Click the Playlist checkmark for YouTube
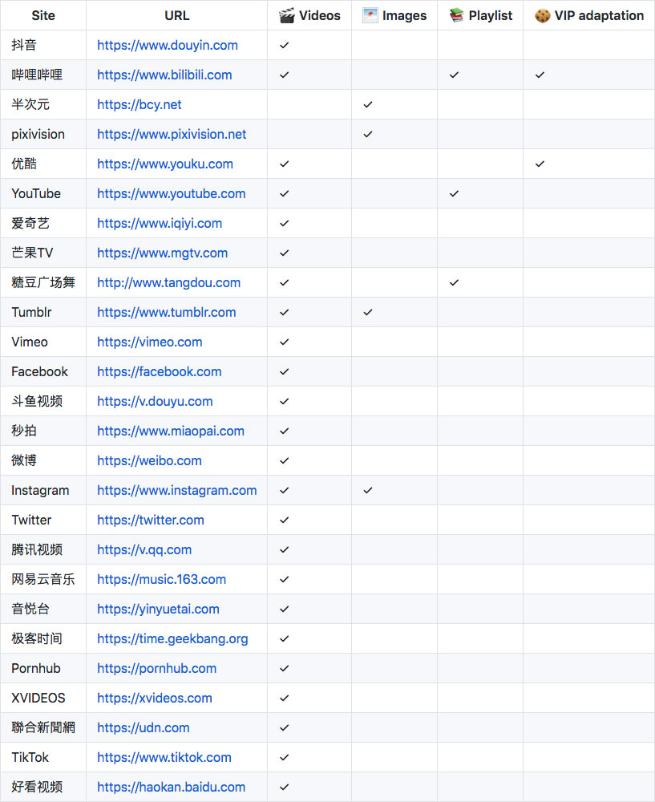Screen dimensions: 655x802 point(454,193)
